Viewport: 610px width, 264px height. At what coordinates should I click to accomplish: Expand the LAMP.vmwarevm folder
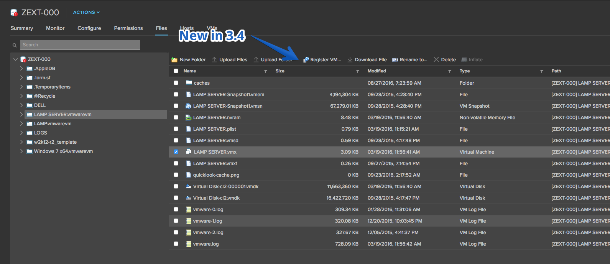click(x=21, y=124)
